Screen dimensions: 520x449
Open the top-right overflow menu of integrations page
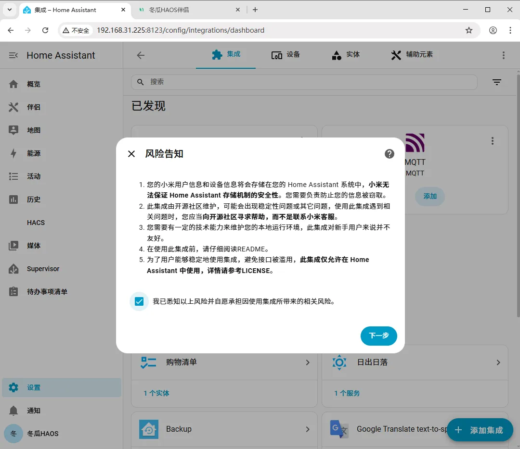504,55
